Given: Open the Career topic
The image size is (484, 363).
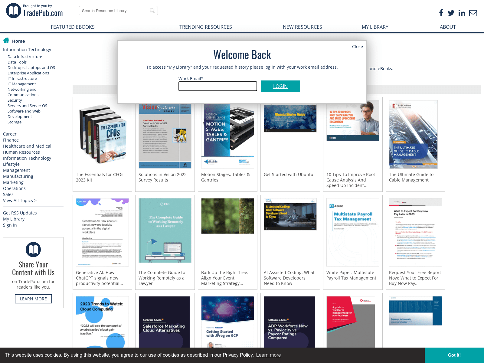Looking at the screenshot, I should pos(10,134).
